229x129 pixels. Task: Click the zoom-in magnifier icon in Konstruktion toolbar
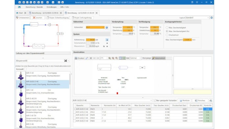coord(110,58)
